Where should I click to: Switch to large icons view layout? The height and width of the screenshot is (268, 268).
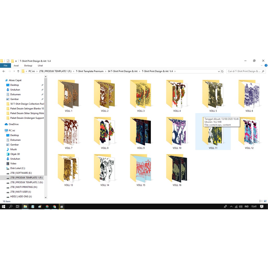pyautogui.click(x=265, y=201)
